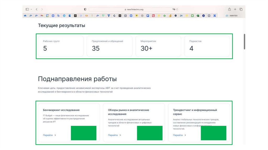Screen dimensions: 268x150
Task: Open the green outlined square bookmark favicon
Action: pyautogui.click(x=192, y=15)
